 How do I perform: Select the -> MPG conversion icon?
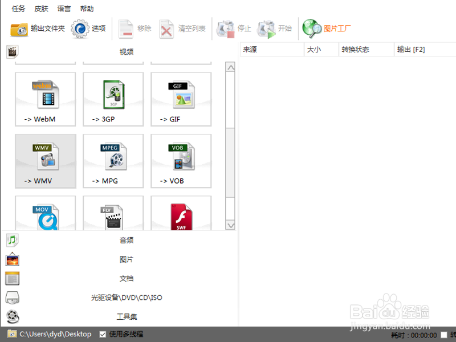point(113,161)
